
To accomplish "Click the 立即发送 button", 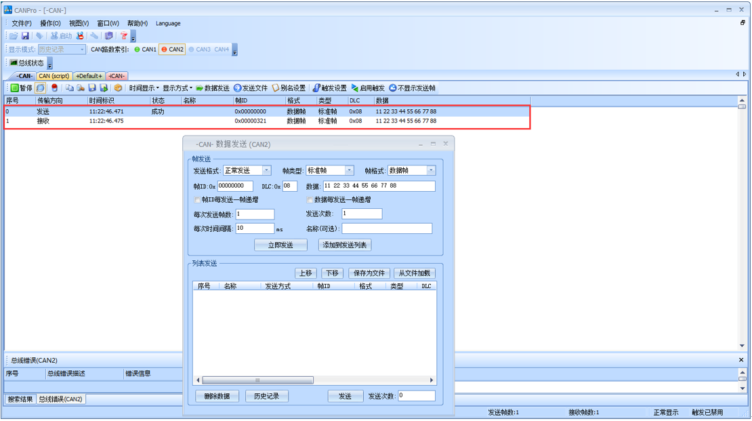I will click(x=280, y=245).
